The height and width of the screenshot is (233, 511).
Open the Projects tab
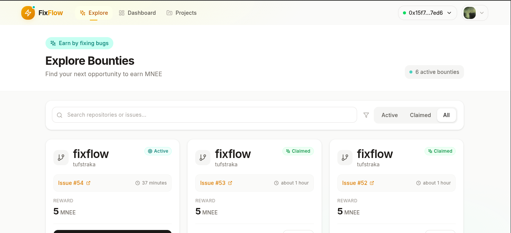[182, 13]
